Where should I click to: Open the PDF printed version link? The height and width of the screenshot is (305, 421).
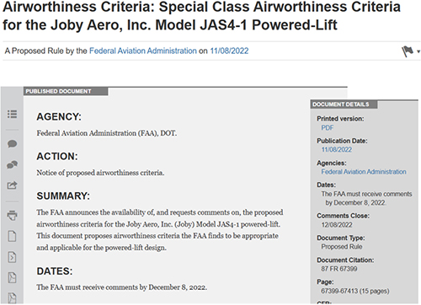point(328,128)
